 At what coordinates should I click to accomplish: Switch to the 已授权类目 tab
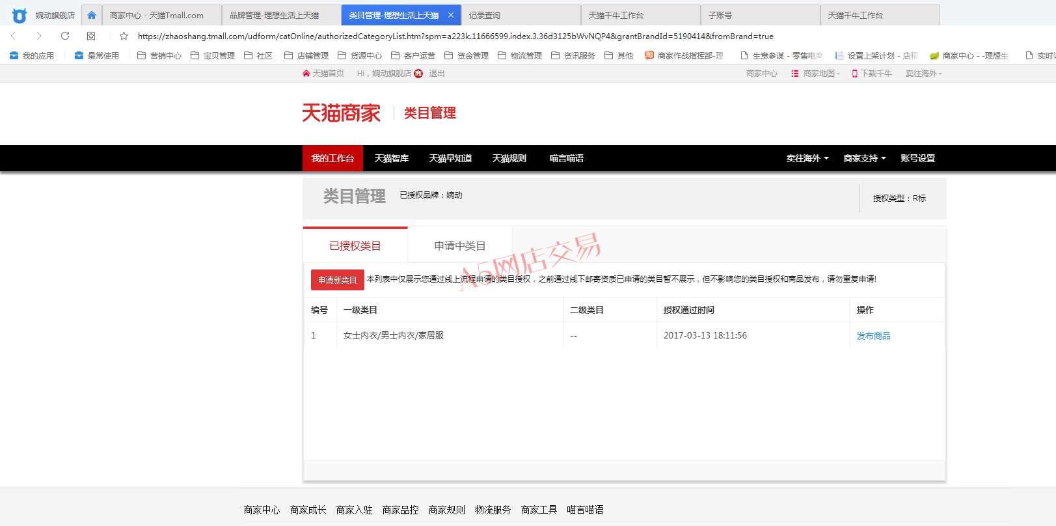[355, 245]
